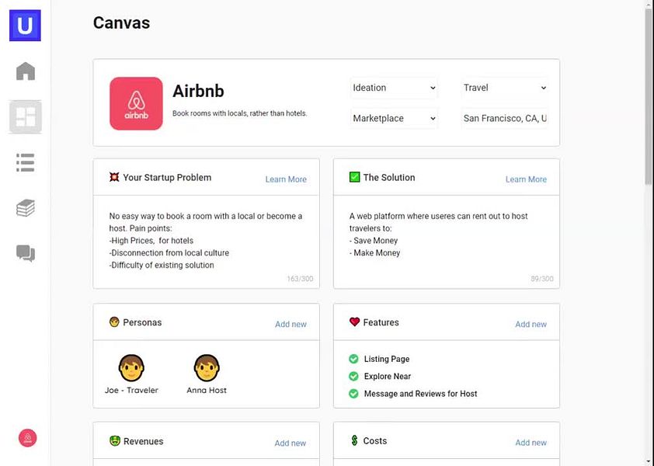Click the 'Message and Reviews for Host' text
This screenshot has height=466, width=654.
pos(420,394)
